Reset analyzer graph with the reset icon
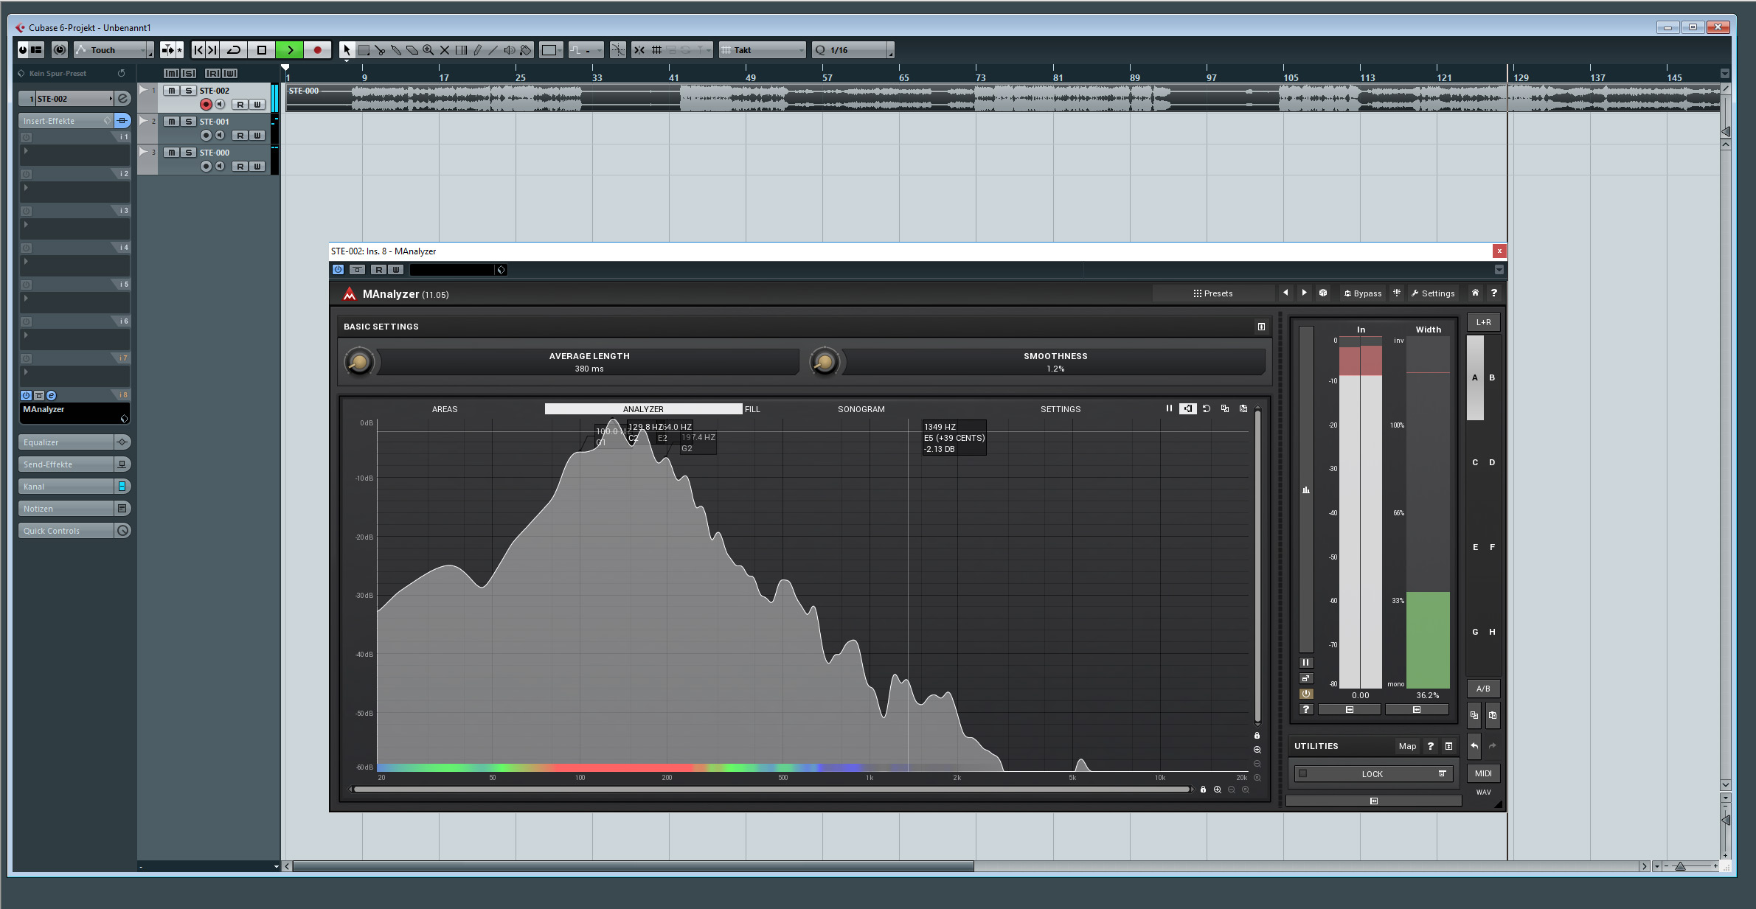This screenshot has height=909, width=1756. point(1207,408)
